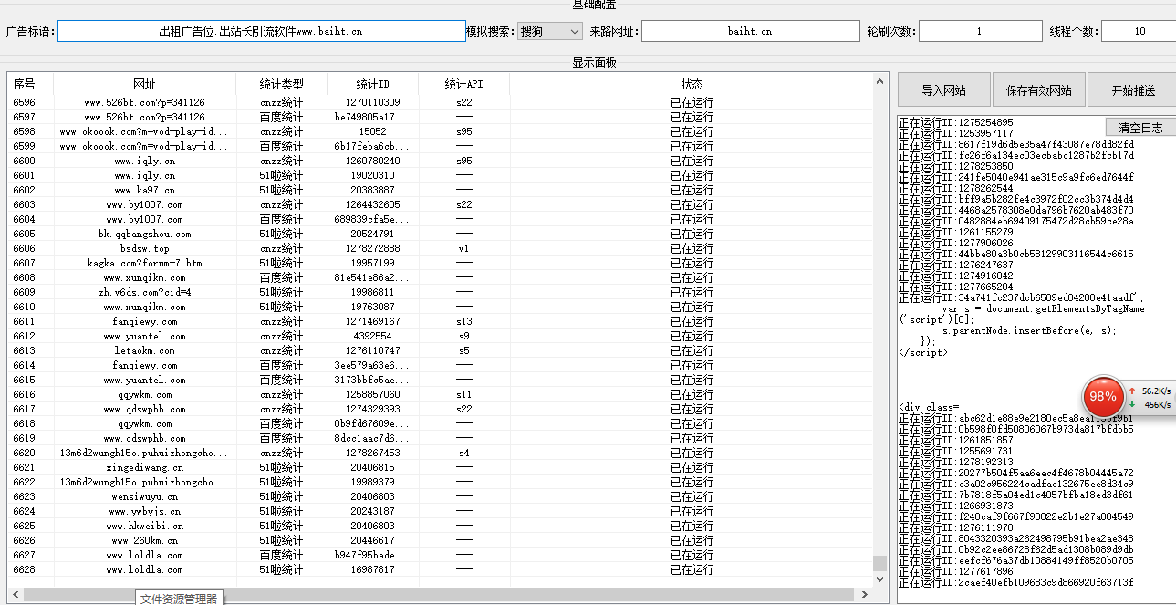1176x605 pixels.
Task: Click API value s5
Action: click(463, 350)
